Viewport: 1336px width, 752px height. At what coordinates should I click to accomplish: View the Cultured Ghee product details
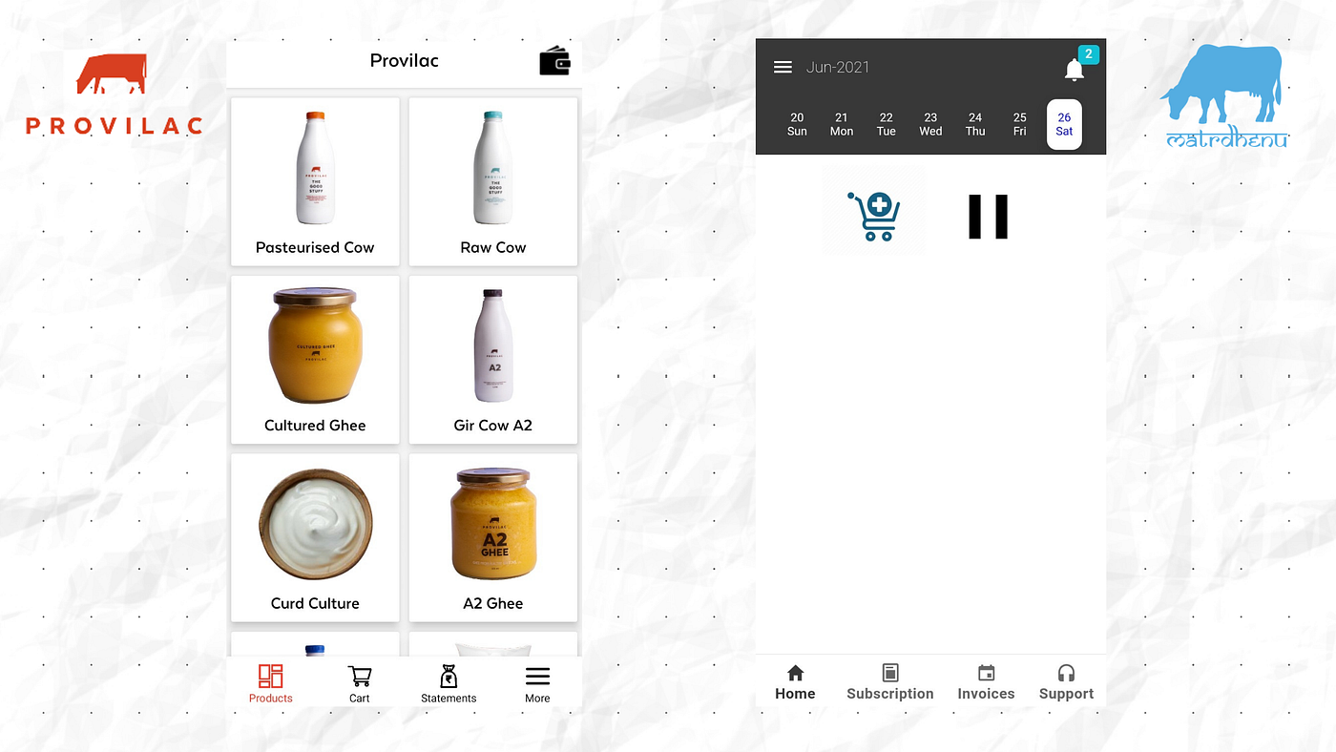tap(315, 360)
